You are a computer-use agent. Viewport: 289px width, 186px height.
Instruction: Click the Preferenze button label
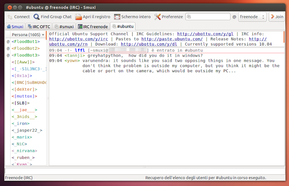click(172, 17)
